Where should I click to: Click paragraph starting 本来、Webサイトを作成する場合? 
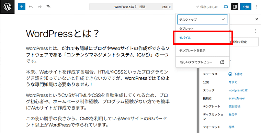(x=98, y=78)
